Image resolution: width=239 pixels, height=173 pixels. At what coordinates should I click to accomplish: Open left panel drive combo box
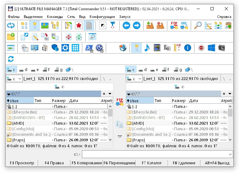tap(14, 79)
